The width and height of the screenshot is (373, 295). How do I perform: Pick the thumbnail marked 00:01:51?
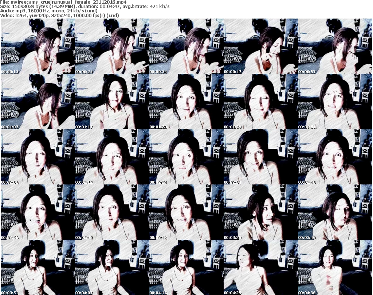335,101
